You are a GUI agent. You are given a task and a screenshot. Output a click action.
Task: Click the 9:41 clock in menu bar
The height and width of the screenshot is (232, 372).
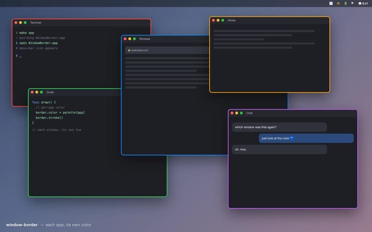[363, 3]
